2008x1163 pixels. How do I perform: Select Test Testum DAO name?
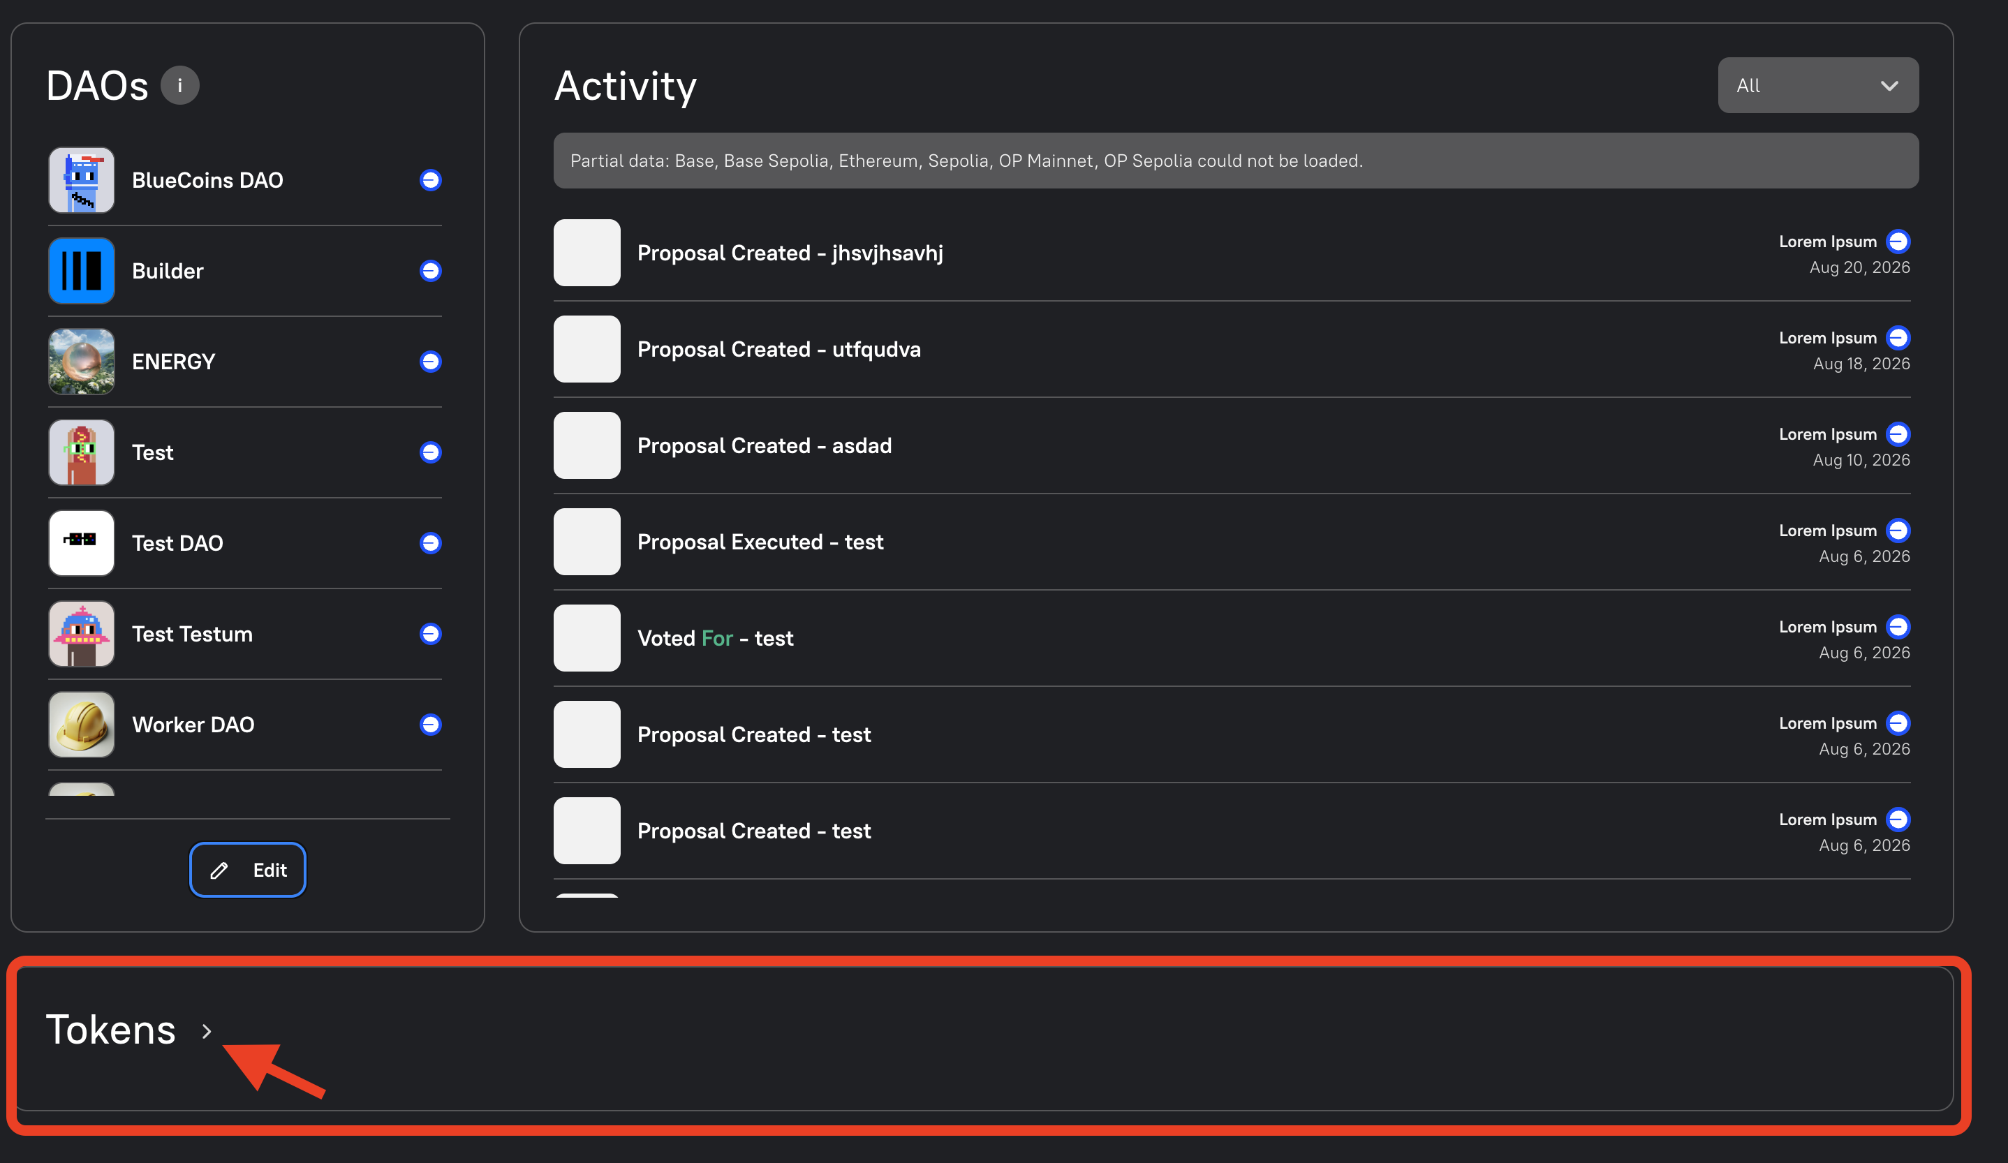192,635
